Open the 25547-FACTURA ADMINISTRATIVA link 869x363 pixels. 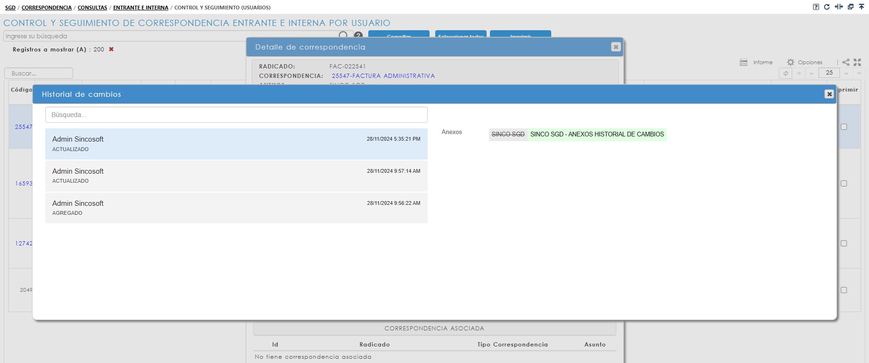[383, 76]
